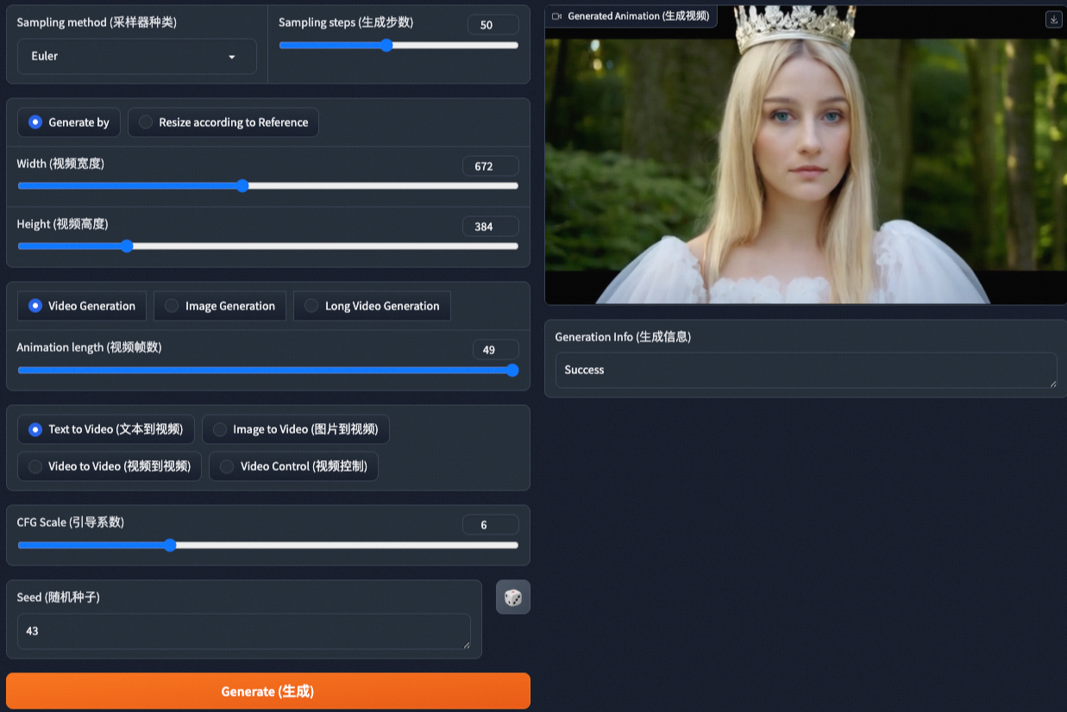Select Video to Video (视频到视频) mode

coord(110,466)
